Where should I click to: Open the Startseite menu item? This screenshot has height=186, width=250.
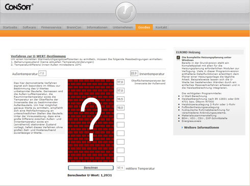[x=10, y=28]
